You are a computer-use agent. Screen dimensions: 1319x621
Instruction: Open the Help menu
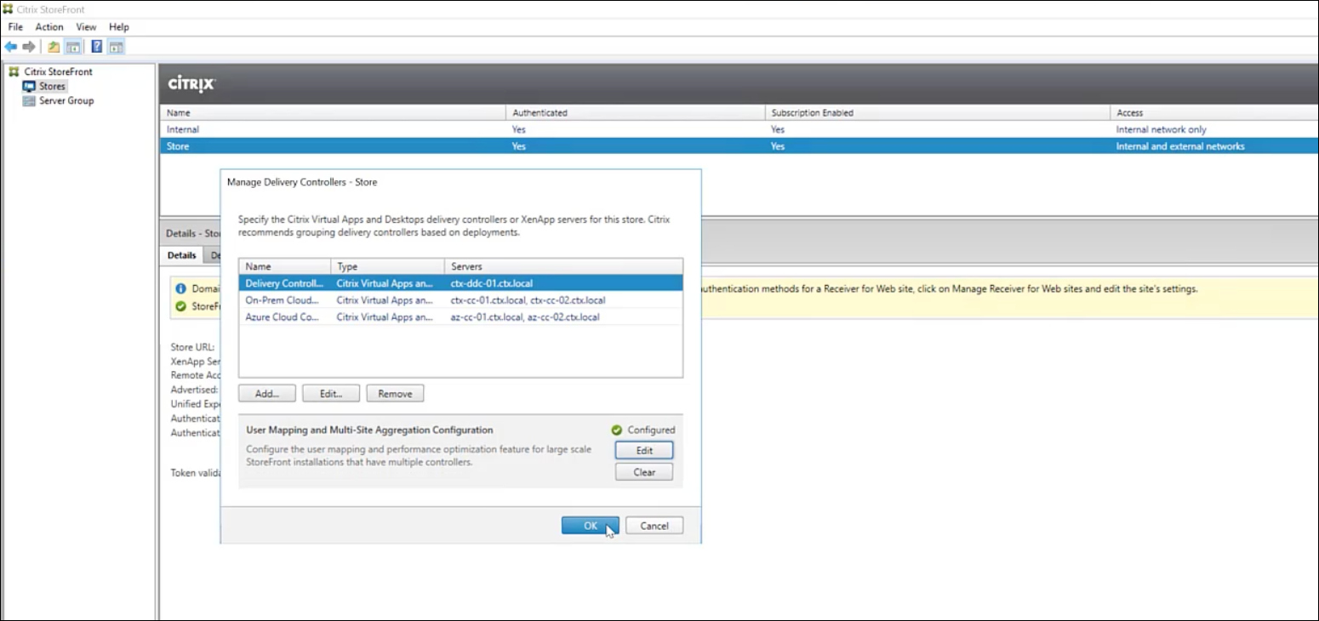click(x=119, y=27)
